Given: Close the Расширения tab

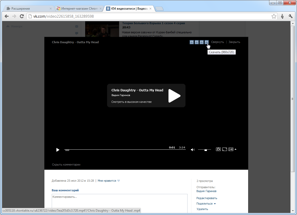Looking at the screenshot, I should (51, 9).
